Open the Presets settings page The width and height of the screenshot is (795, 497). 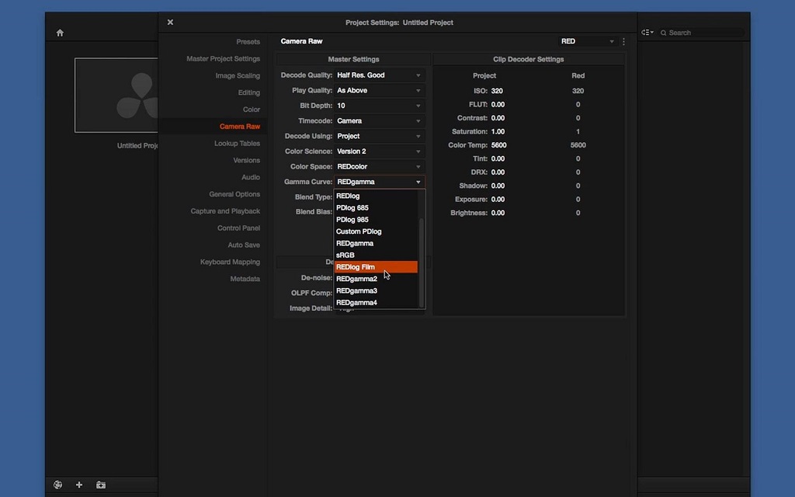pos(248,42)
